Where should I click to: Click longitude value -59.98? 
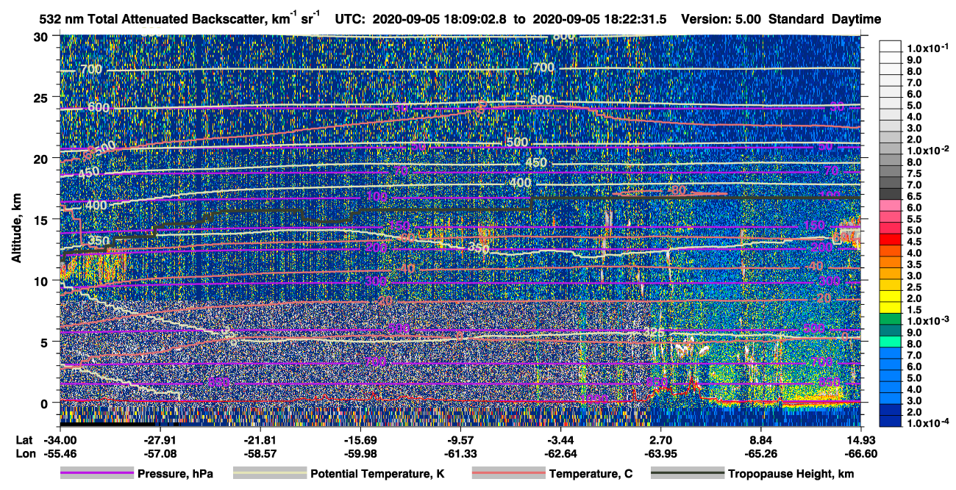coord(360,453)
